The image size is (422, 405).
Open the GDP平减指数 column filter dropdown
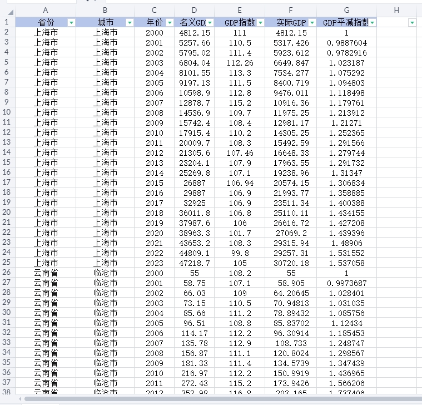[x=372, y=23]
